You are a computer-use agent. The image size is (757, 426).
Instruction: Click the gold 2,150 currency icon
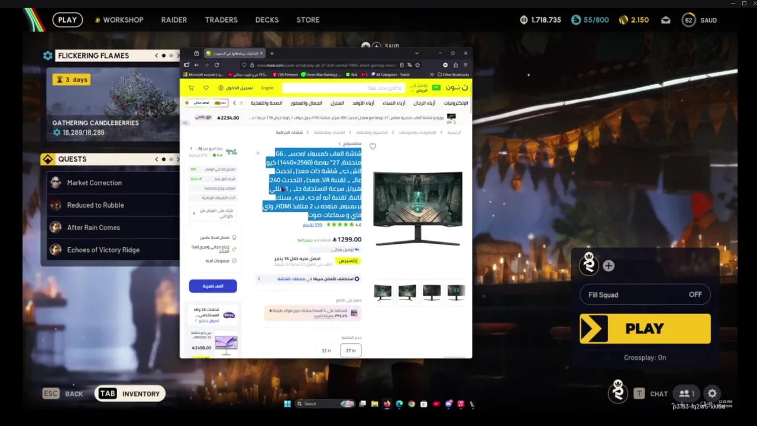623,20
